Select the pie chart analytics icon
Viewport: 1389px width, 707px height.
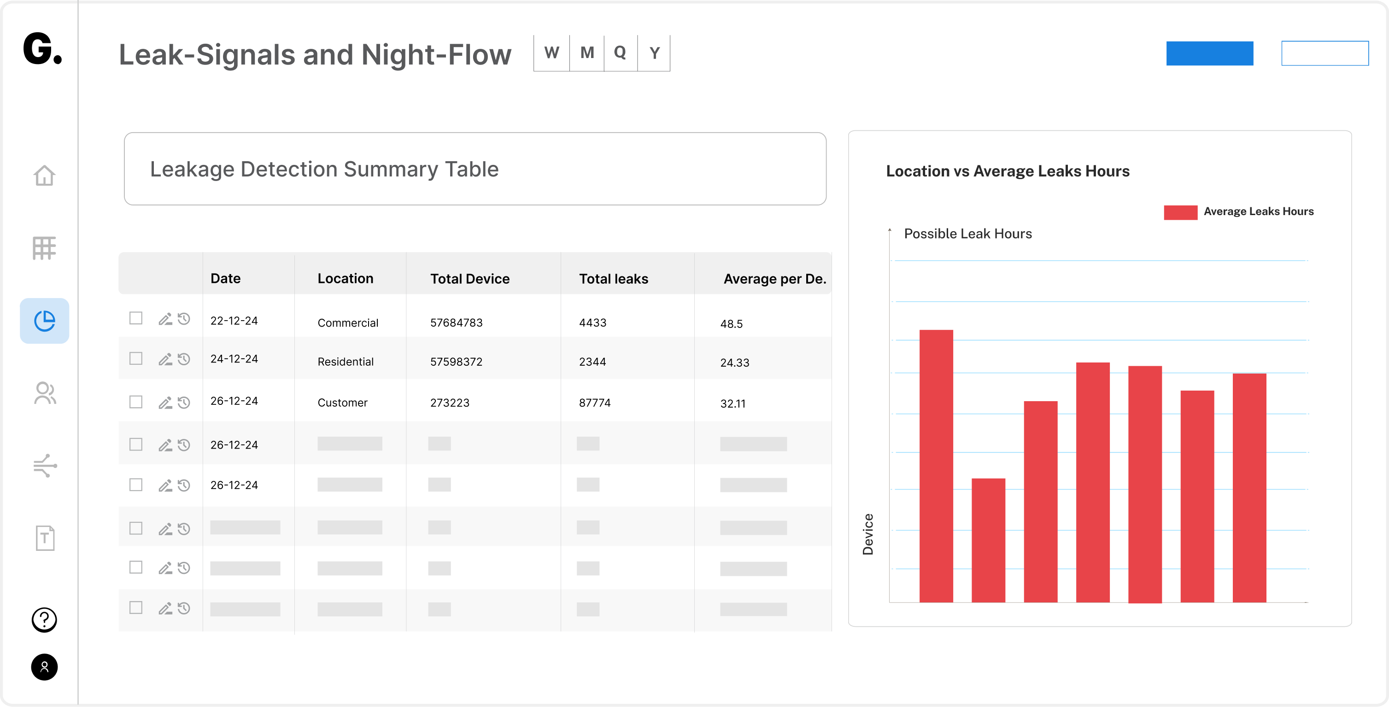point(44,321)
